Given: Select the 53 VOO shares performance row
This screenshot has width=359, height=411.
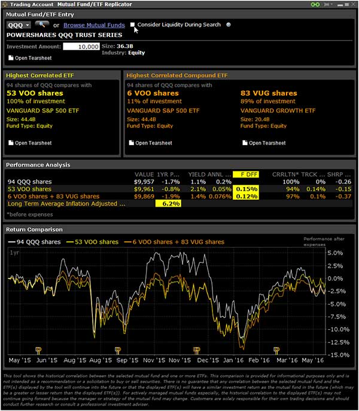Looking at the screenshot, I should 178,189.
